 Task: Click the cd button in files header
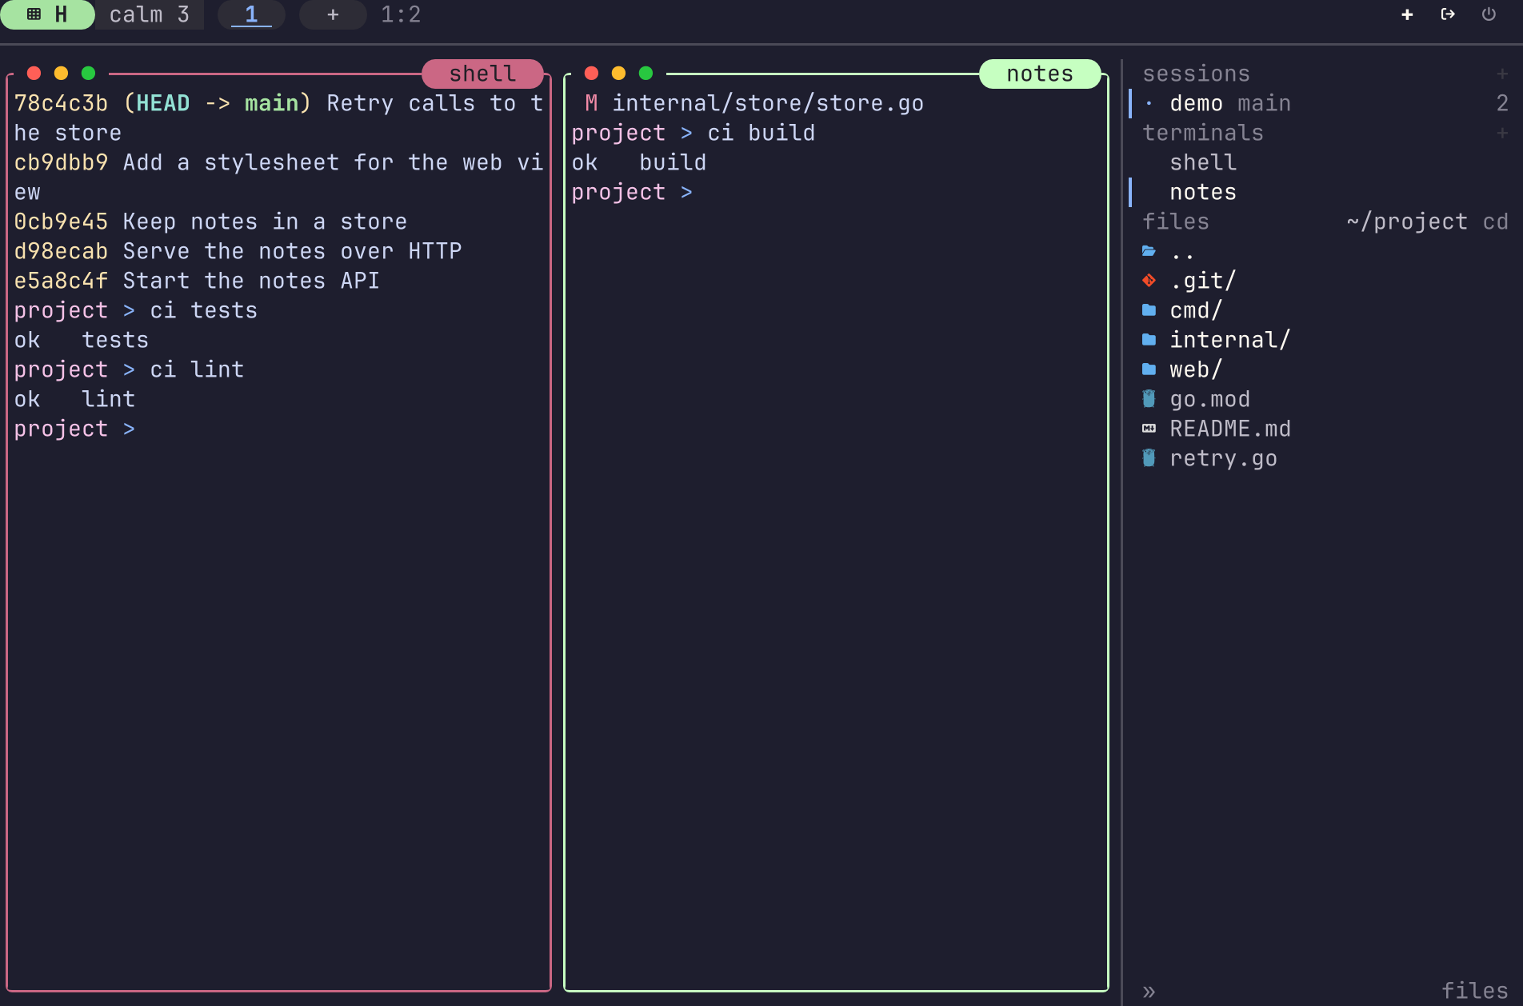(x=1495, y=222)
